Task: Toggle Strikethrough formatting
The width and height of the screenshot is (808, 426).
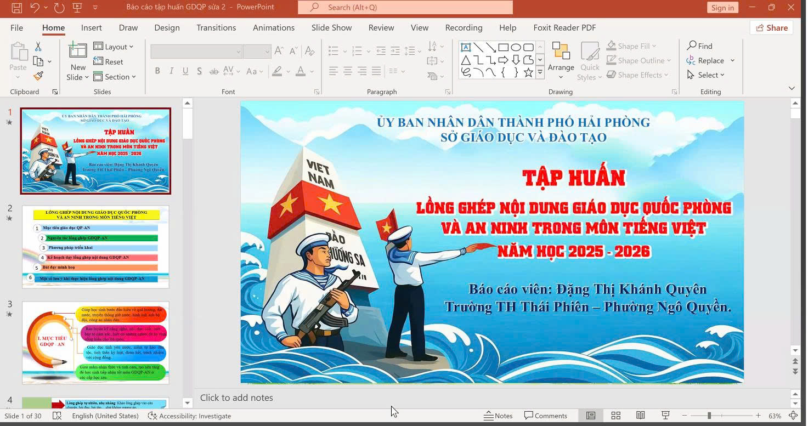Action: [214, 71]
